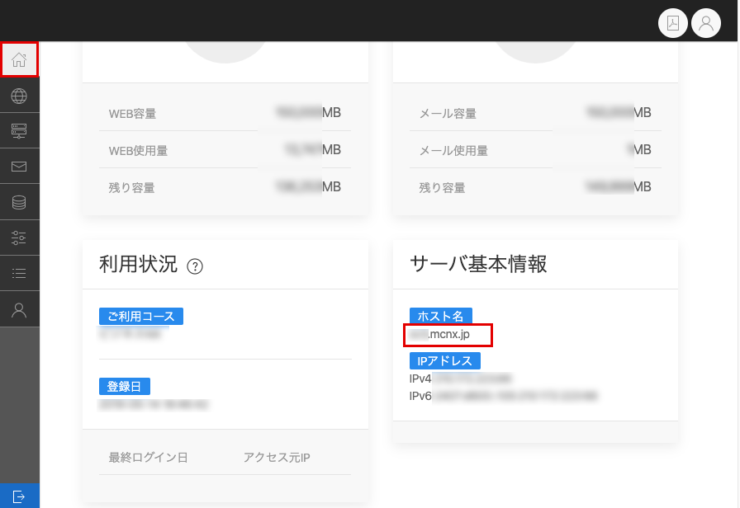Click the IPv4 address line
The image size is (740, 508).
(461, 379)
